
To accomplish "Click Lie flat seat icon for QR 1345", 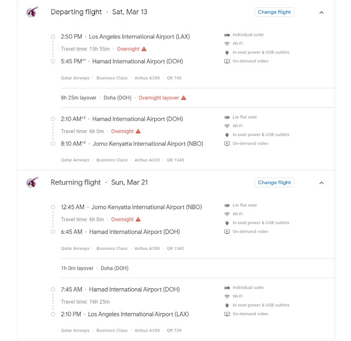I will pos(227,118).
